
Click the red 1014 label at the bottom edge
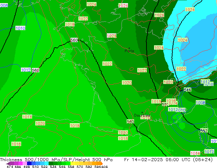195,153
